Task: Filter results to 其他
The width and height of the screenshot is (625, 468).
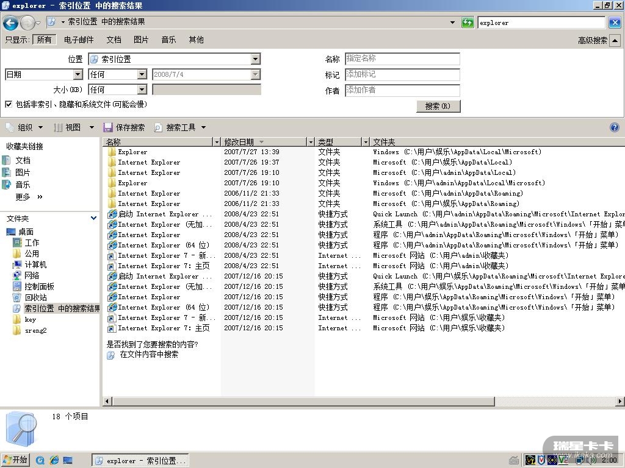Action: (196, 40)
